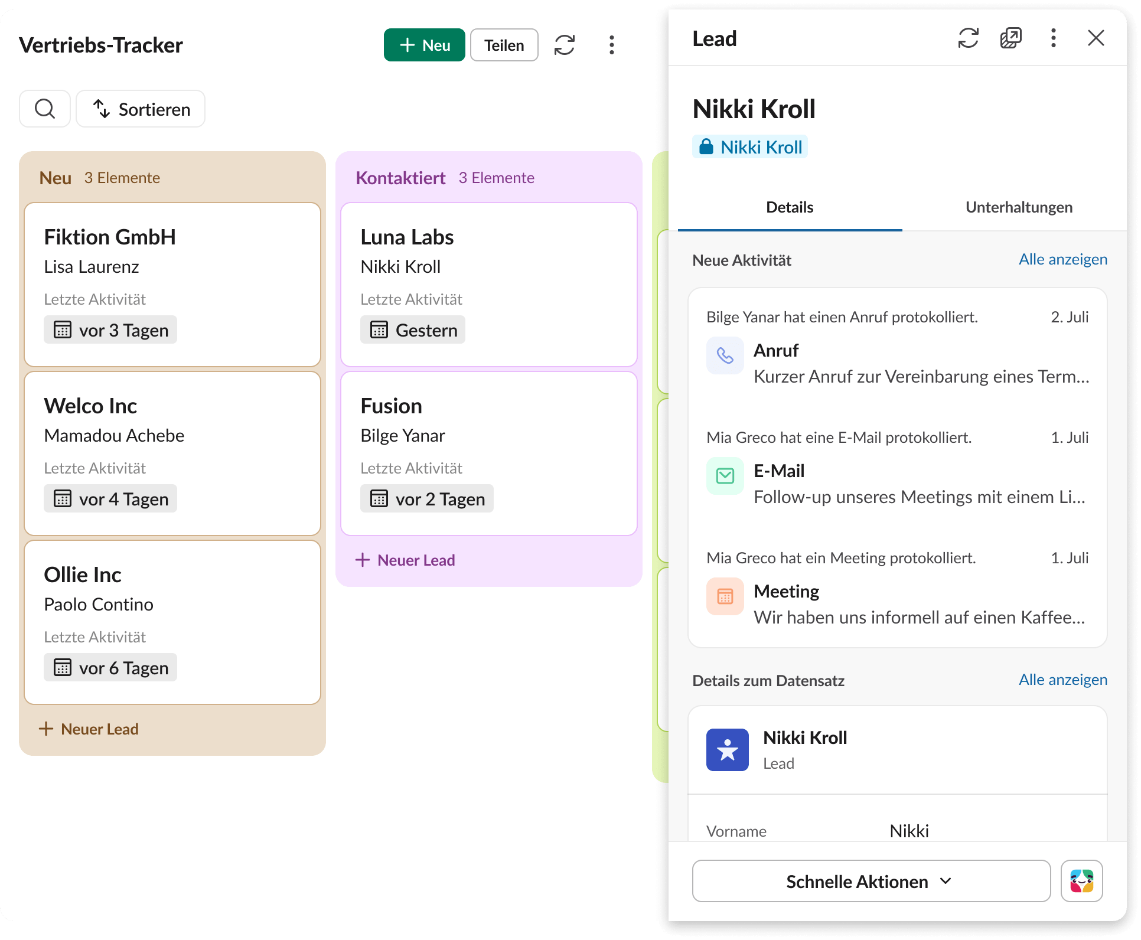Click the green Neu button
Image resolution: width=1141 pixels, height=940 pixels.
[424, 45]
